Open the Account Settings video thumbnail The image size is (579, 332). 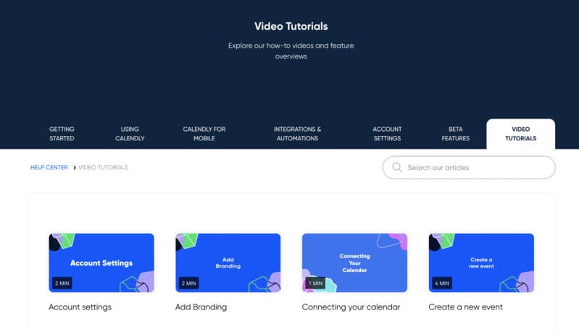coord(101,263)
